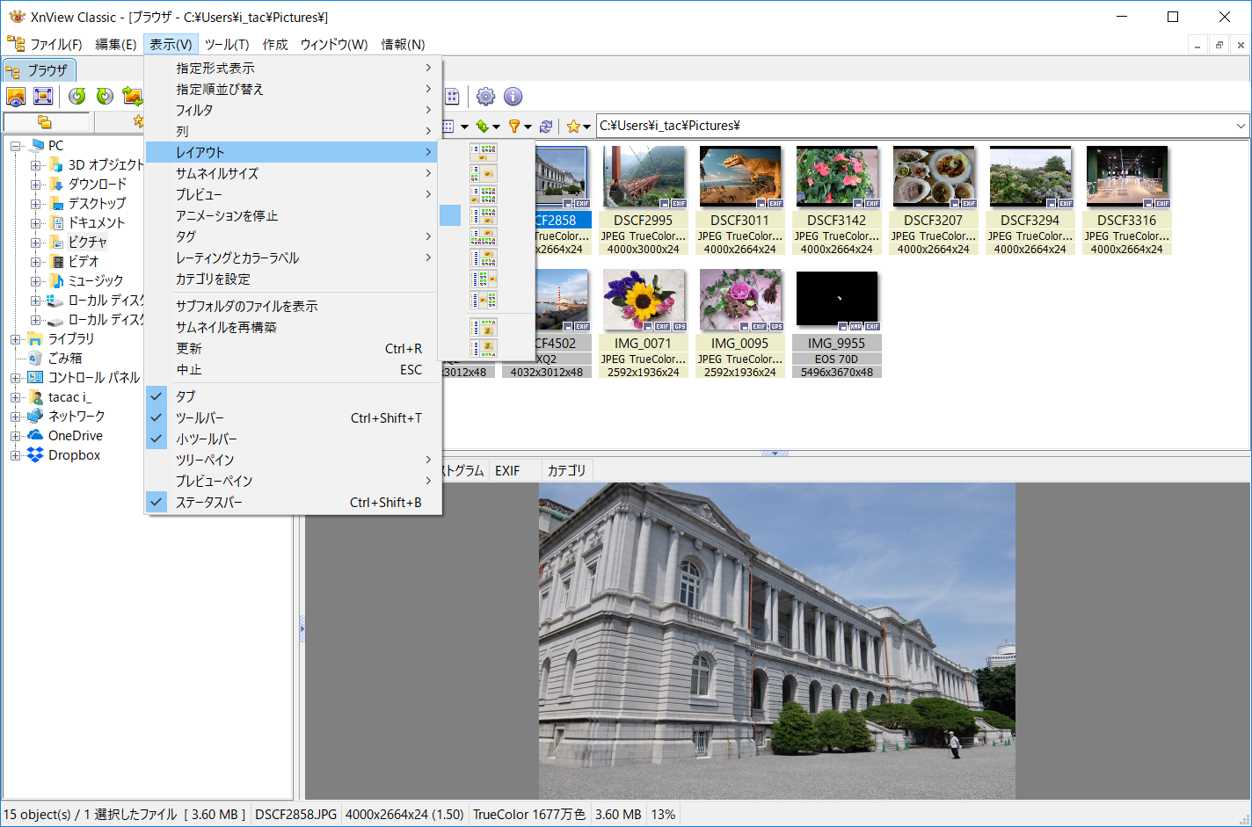The image size is (1252, 827).
Task: Rotate the image right with the toolbar icon
Action: (x=105, y=97)
